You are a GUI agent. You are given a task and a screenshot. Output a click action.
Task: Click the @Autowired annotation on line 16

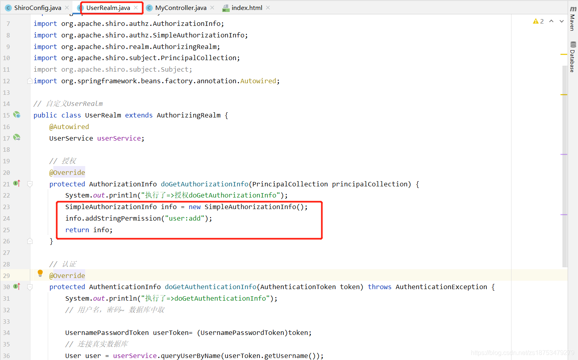[x=69, y=127]
